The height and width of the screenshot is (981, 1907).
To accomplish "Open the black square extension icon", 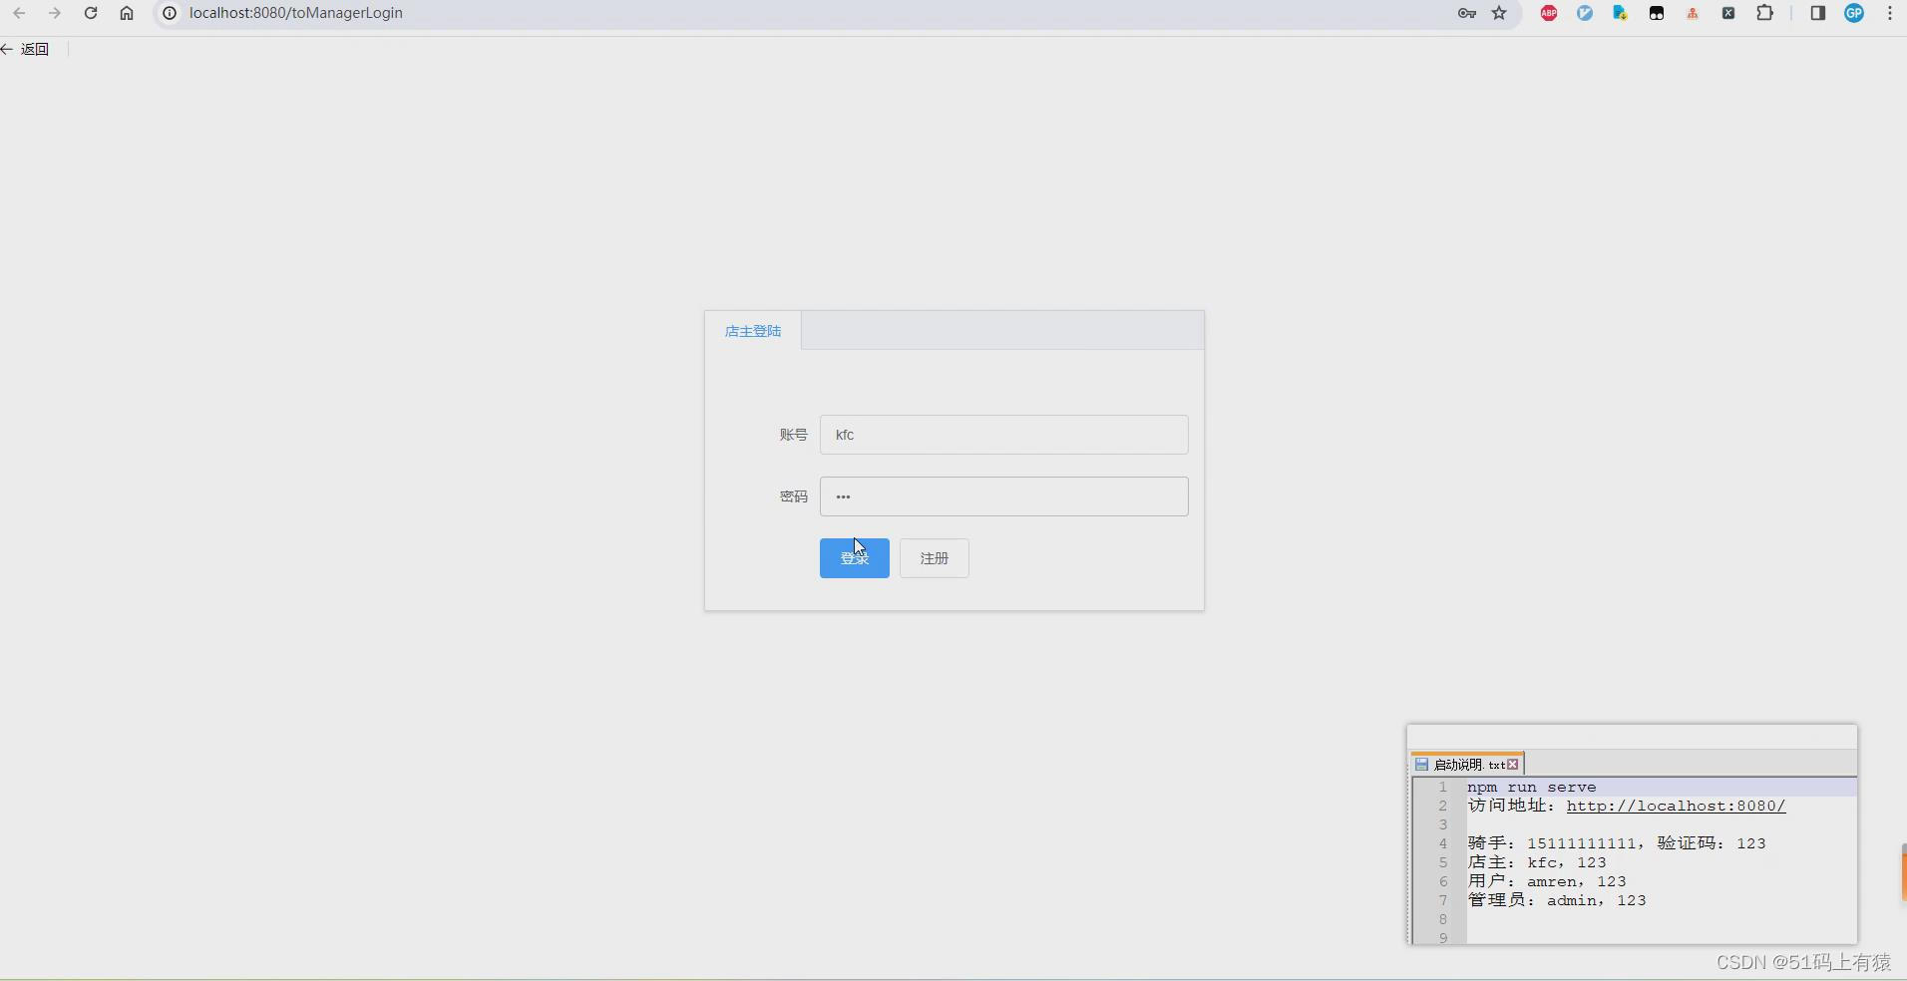I will pos(1657,13).
